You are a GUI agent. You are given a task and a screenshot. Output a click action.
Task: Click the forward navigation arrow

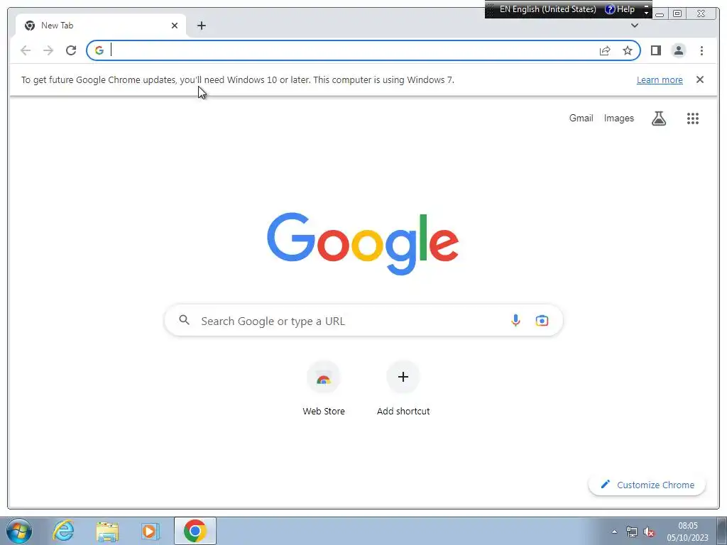pyautogui.click(x=48, y=50)
